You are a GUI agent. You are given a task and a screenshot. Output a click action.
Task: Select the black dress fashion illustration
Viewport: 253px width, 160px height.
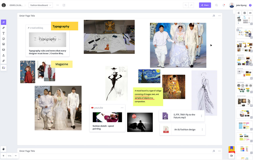(x=116, y=83)
